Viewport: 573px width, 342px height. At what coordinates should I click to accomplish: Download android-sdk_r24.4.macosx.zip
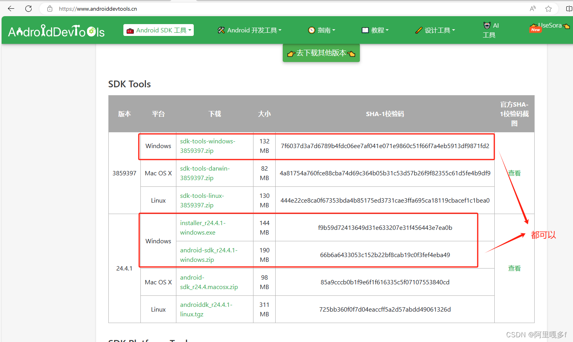coord(209,282)
